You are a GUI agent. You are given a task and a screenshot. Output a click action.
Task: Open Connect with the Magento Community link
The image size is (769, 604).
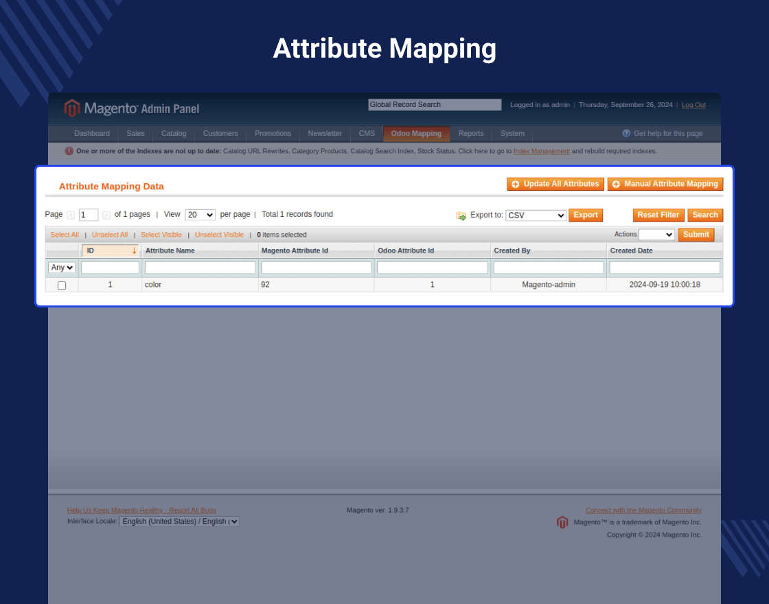pos(643,511)
